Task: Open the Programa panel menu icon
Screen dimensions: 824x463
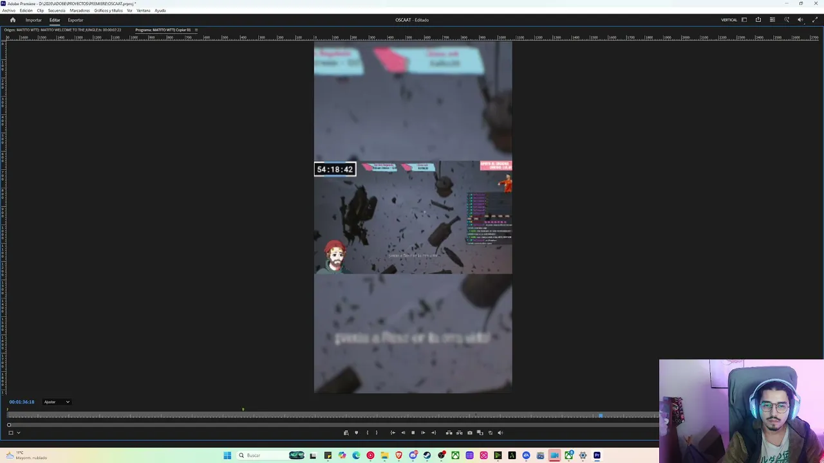Action: [x=196, y=30]
